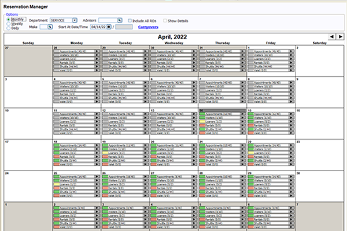The height and width of the screenshot is (231, 347).
Task: Select the Sunday April 24 cell
Action: pos(28,186)
